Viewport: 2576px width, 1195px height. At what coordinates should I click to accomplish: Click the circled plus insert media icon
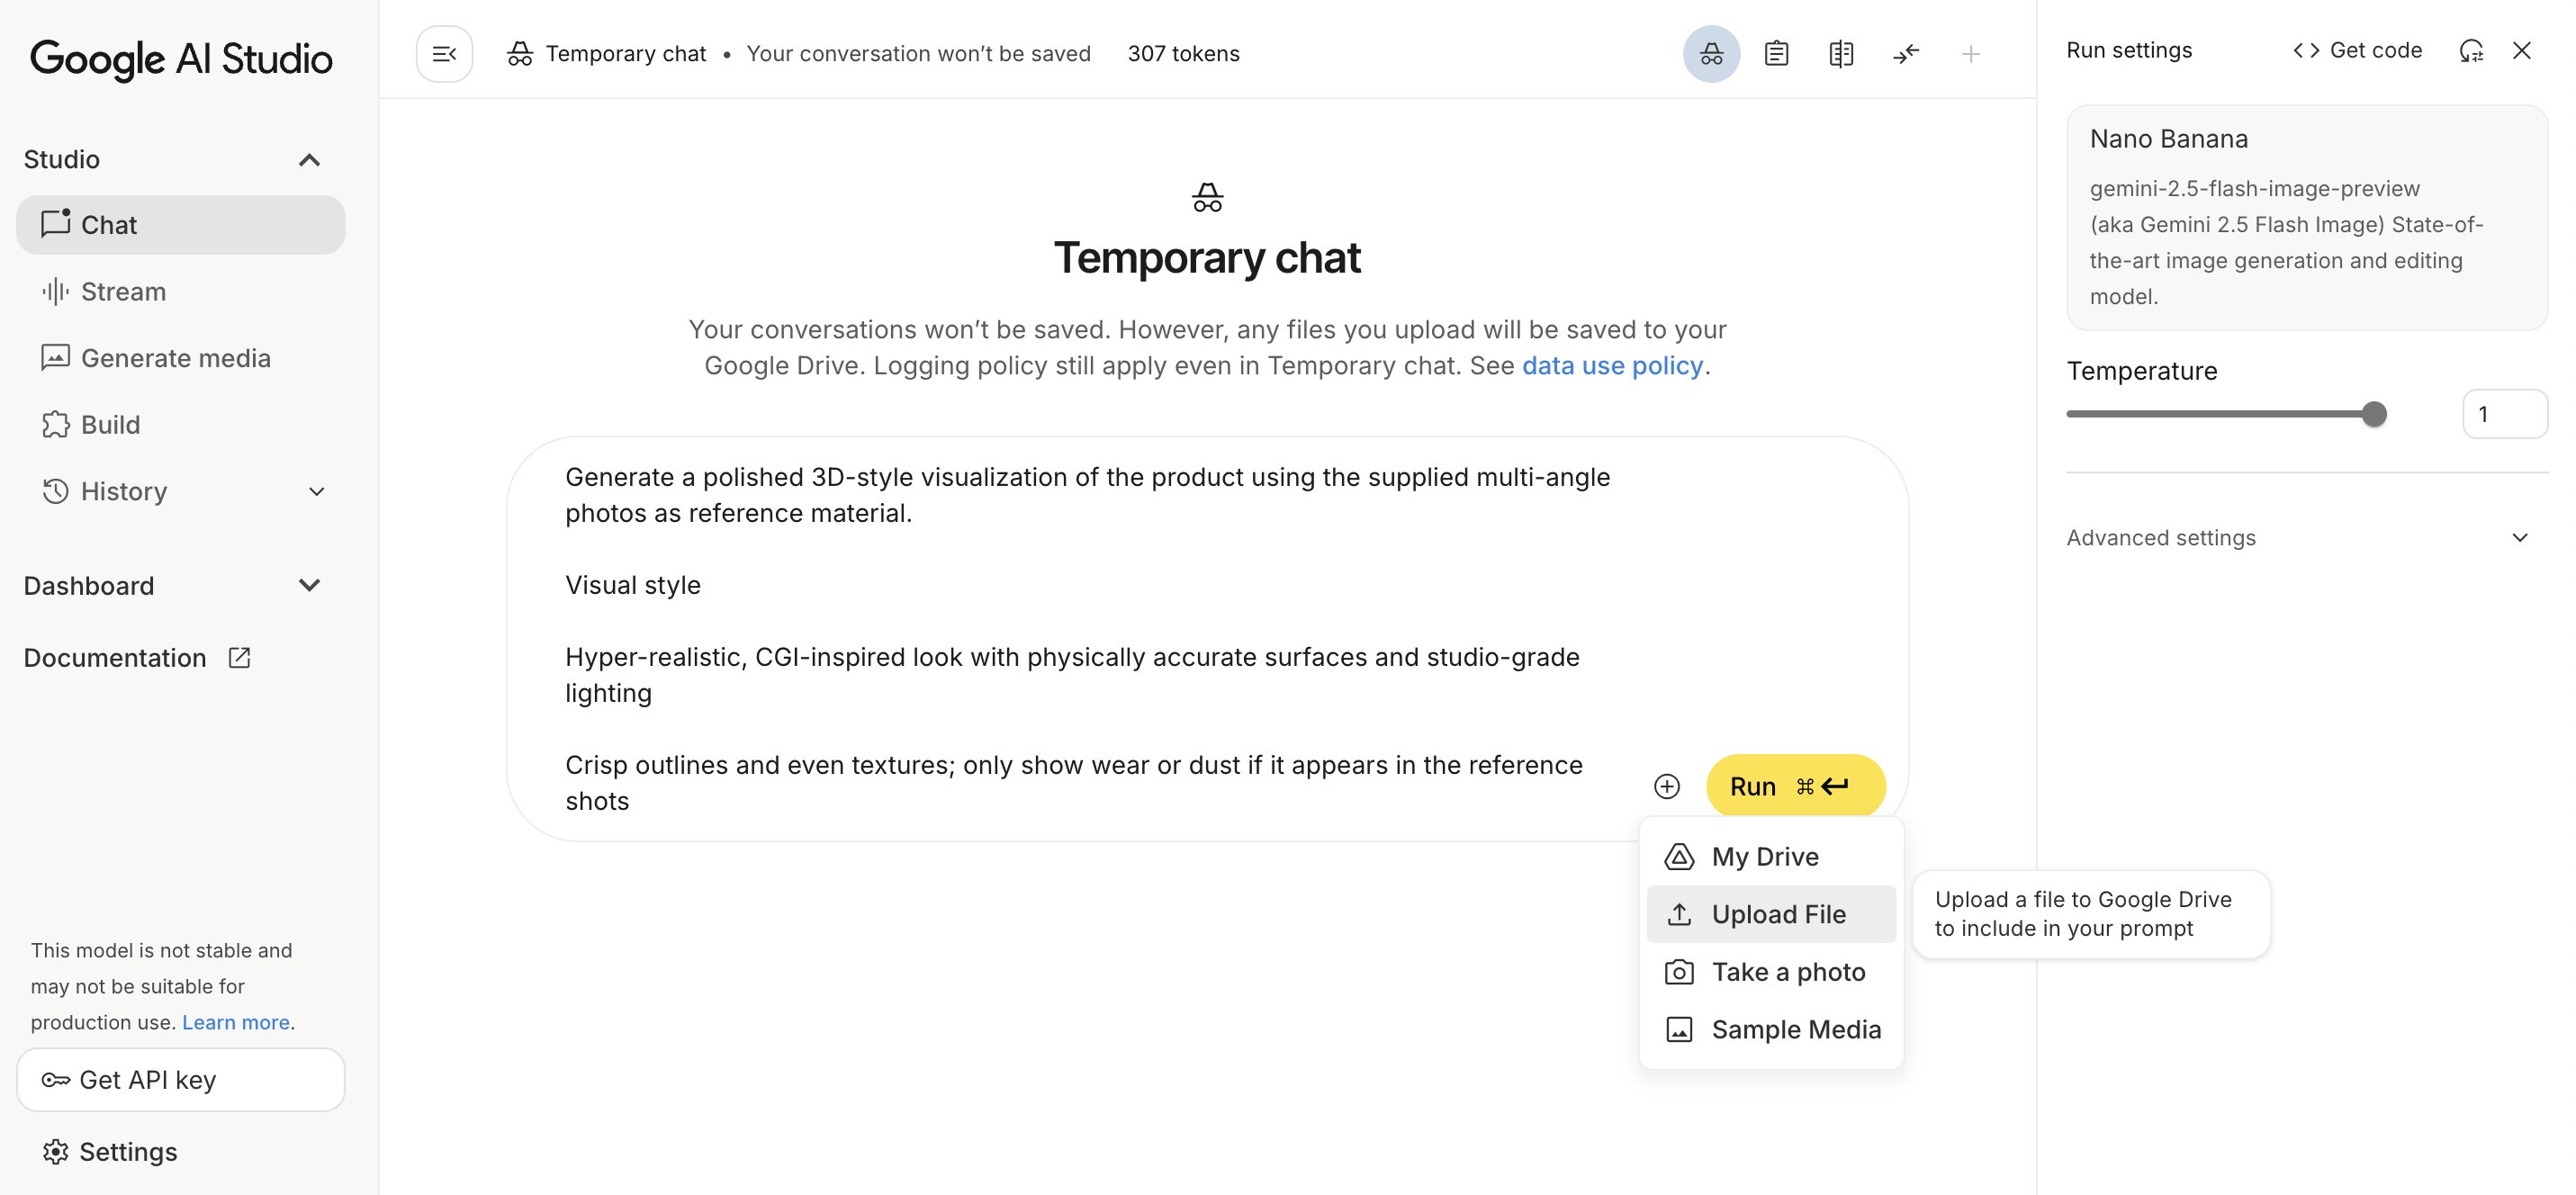click(x=1666, y=787)
